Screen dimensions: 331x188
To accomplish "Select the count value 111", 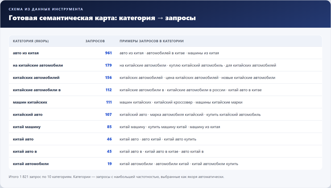I will [x=109, y=102].
